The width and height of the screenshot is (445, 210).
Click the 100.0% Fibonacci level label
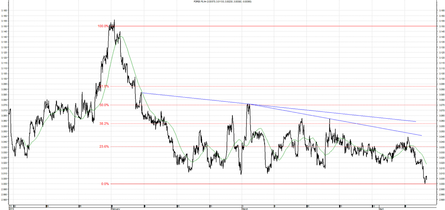coord(103,26)
